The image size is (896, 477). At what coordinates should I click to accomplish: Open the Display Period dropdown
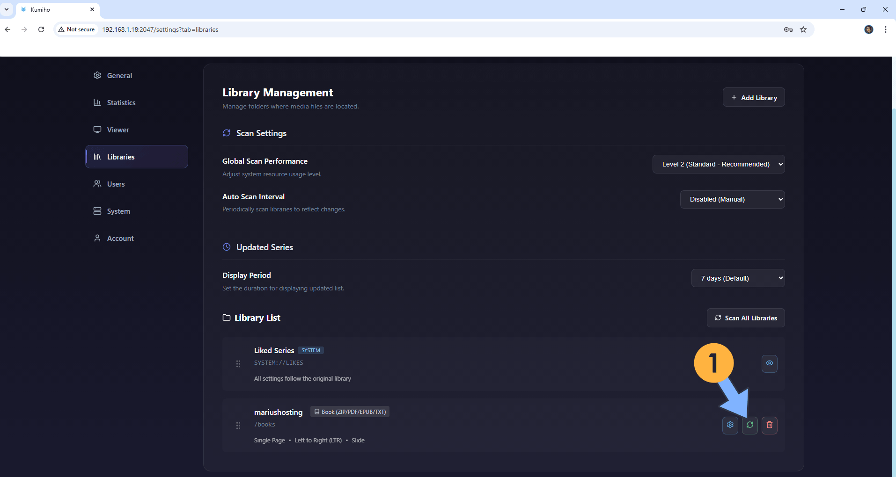pyautogui.click(x=737, y=278)
